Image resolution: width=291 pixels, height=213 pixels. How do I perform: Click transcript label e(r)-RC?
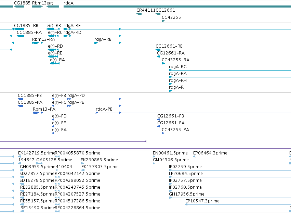click(x=55, y=33)
